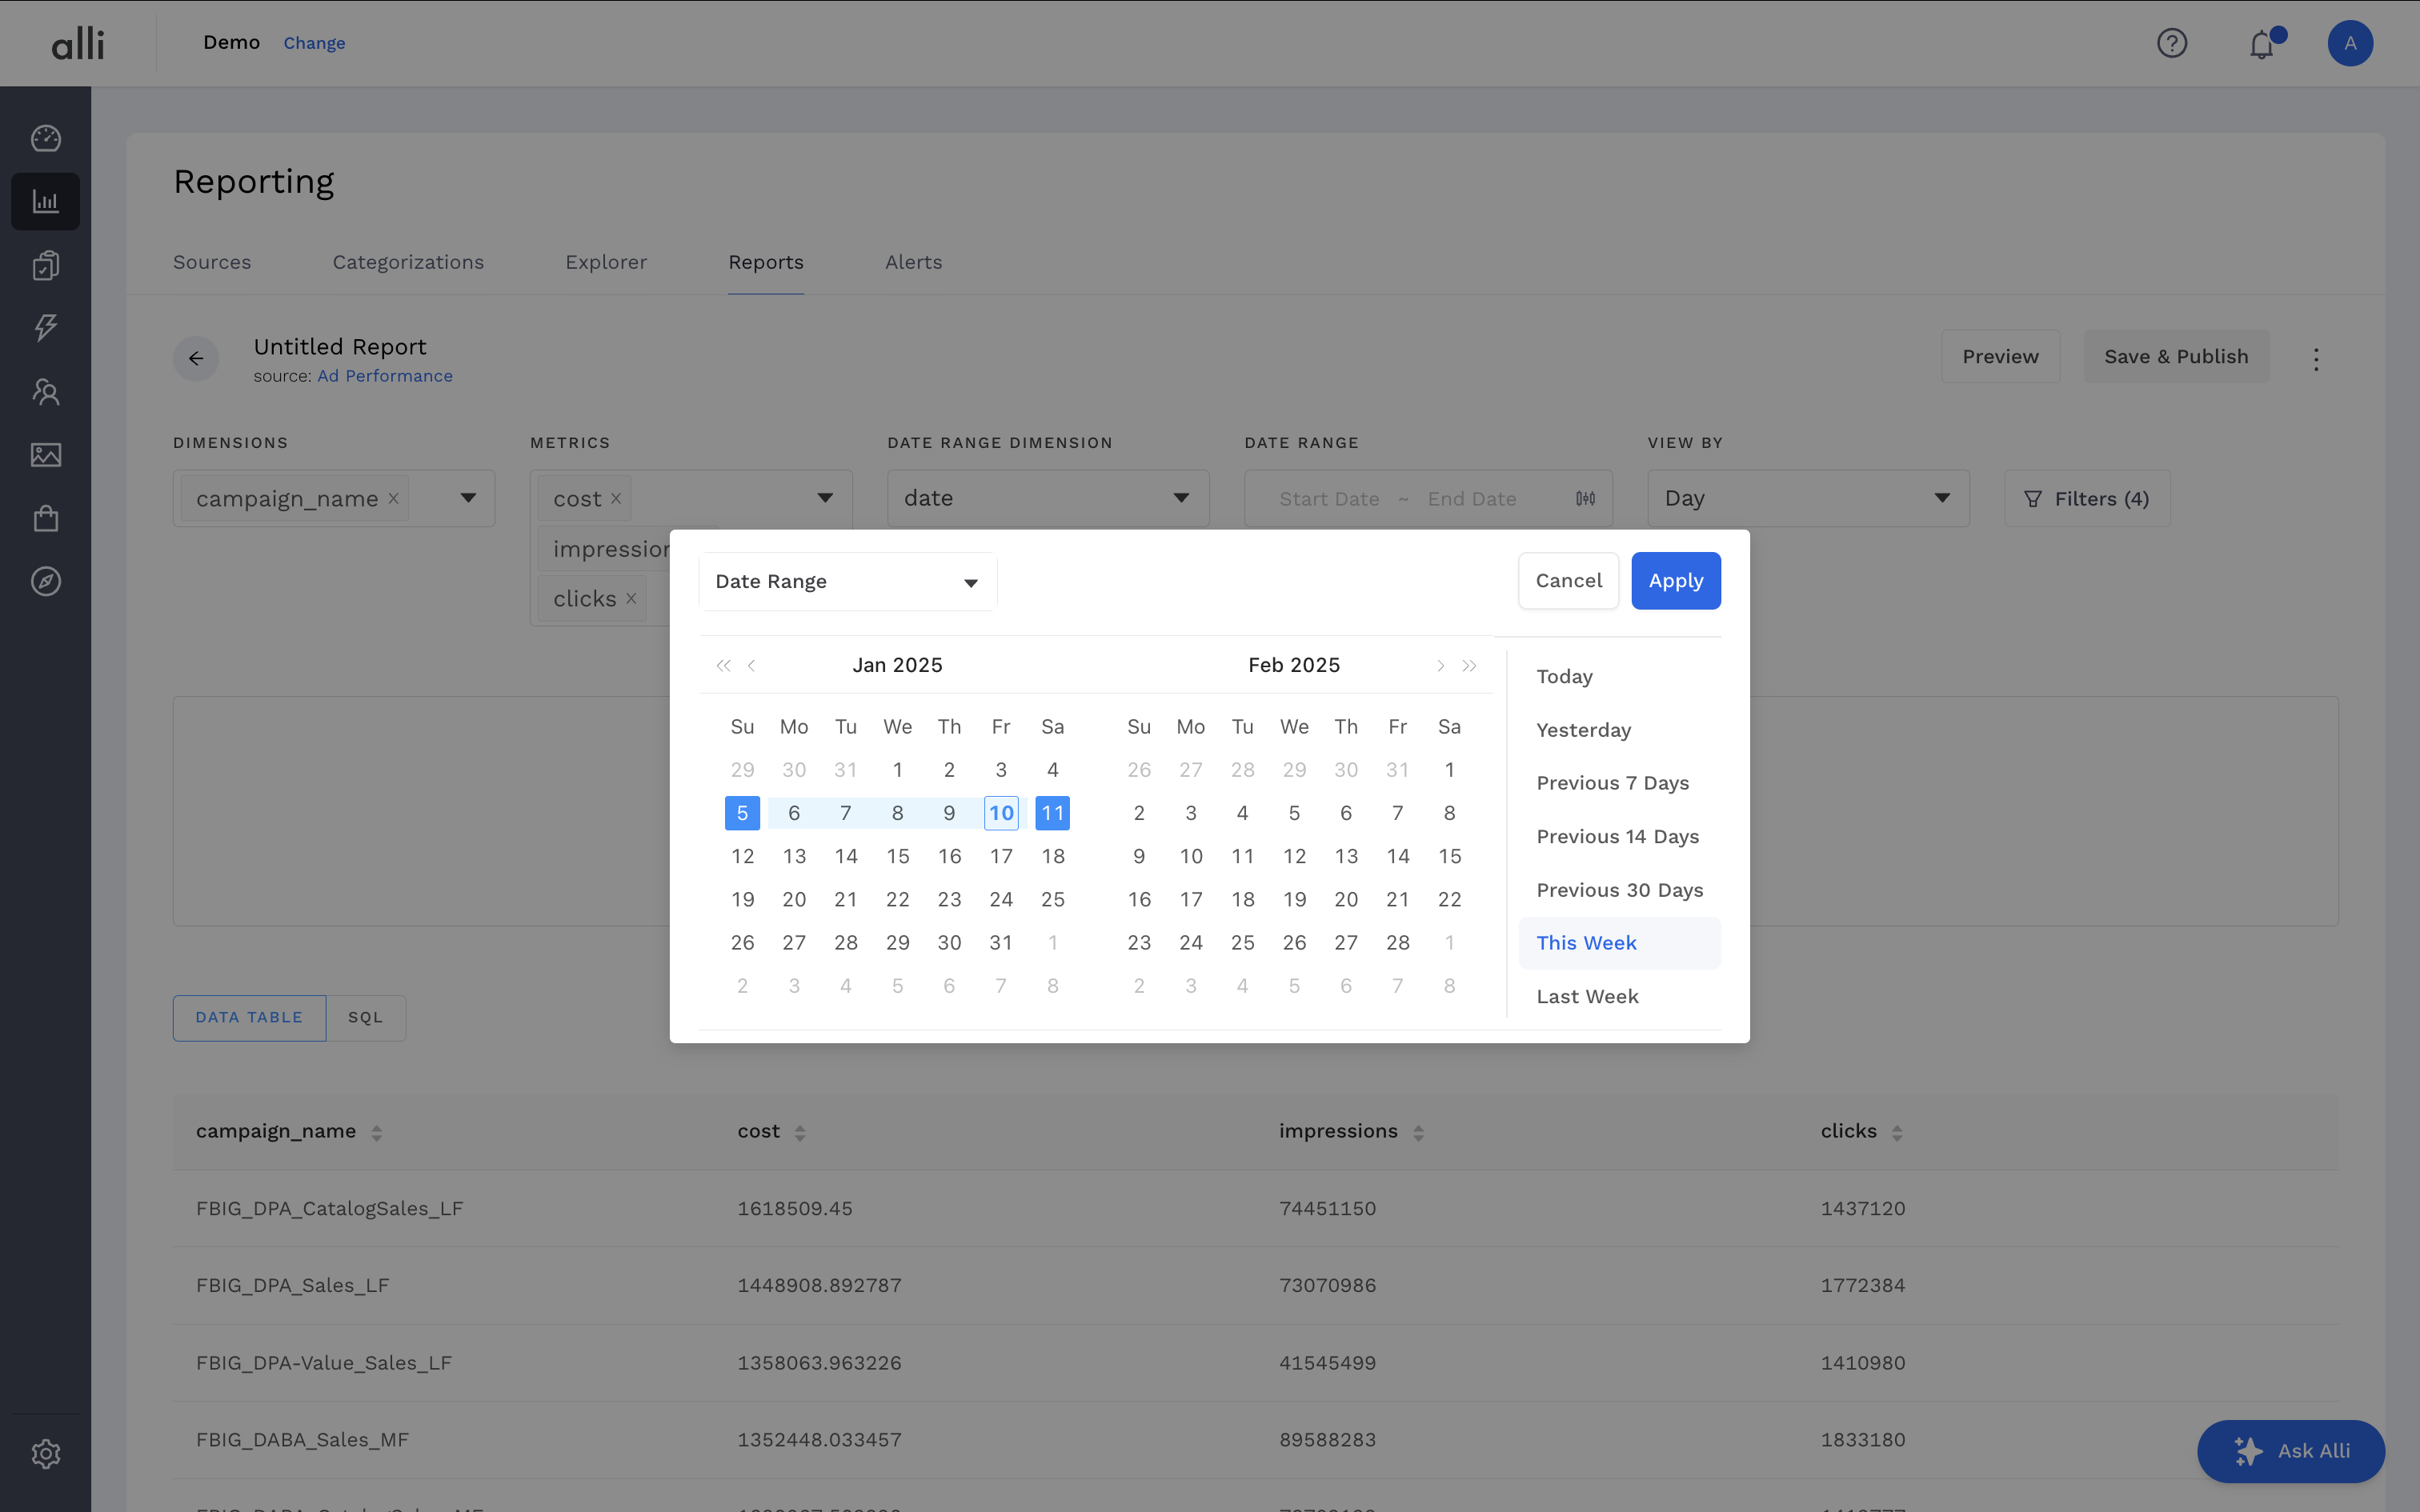Click Save & Publish
2420x1512 pixels.
(x=2176, y=356)
